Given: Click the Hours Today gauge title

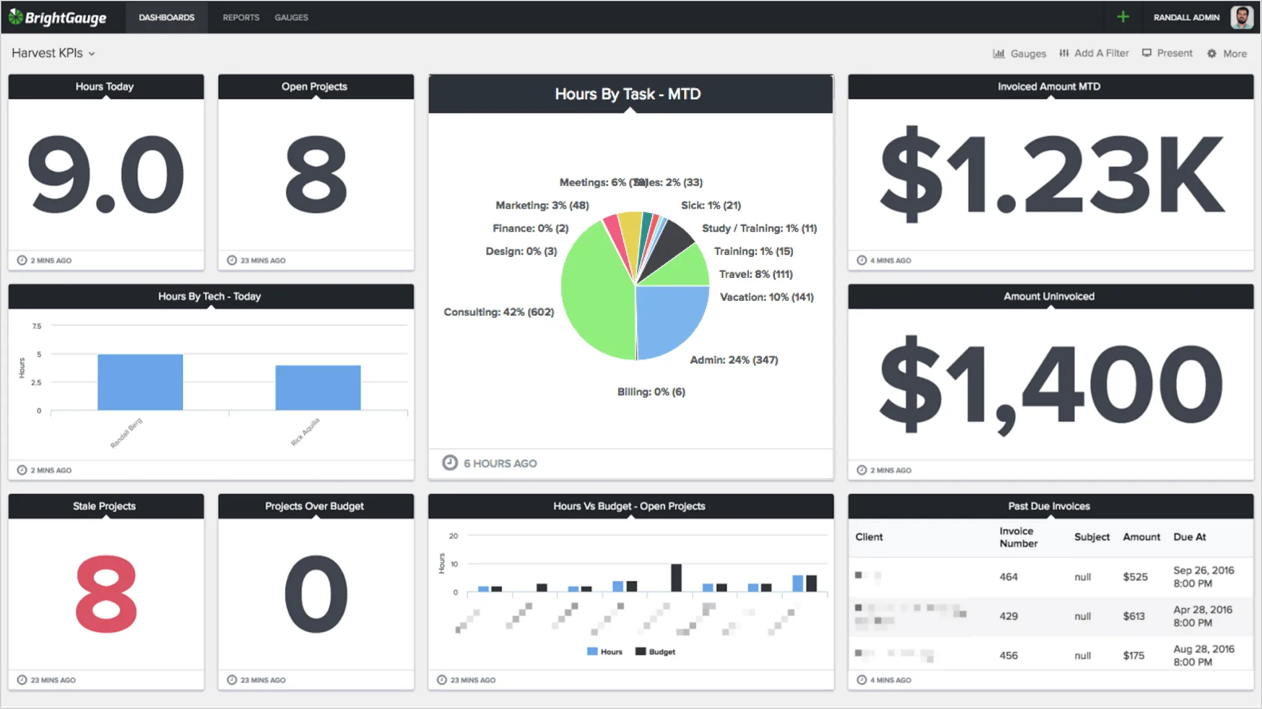Looking at the screenshot, I should pyautogui.click(x=104, y=86).
